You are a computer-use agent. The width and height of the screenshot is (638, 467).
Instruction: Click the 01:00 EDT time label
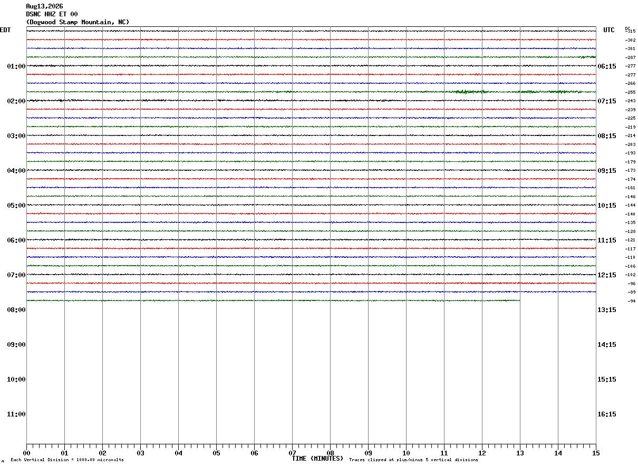click(16, 66)
